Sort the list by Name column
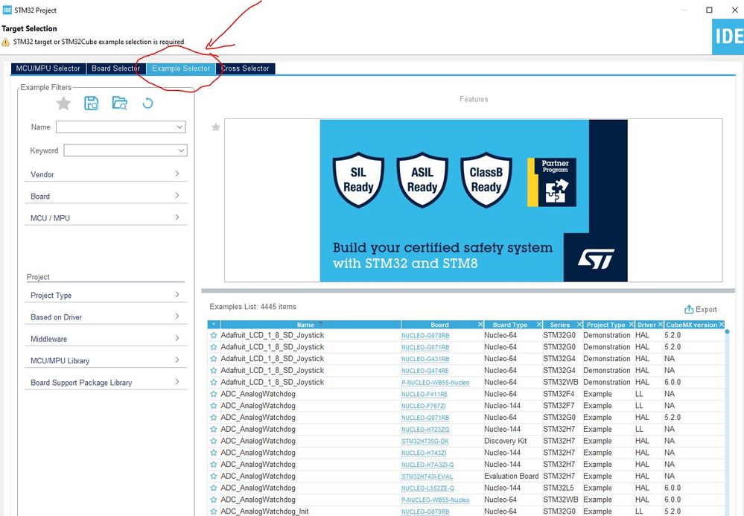 305,325
